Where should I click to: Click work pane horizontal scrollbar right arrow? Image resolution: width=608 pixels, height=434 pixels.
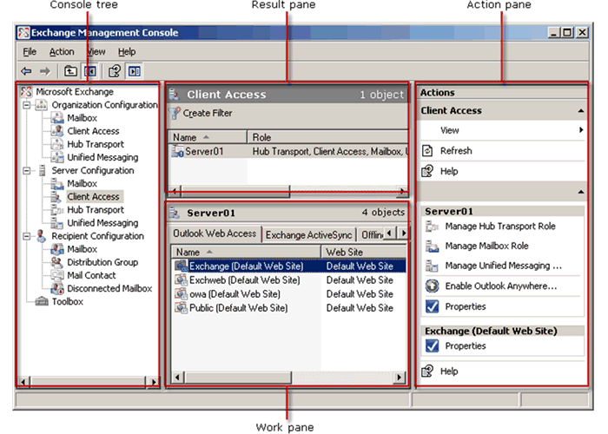(x=400, y=377)
